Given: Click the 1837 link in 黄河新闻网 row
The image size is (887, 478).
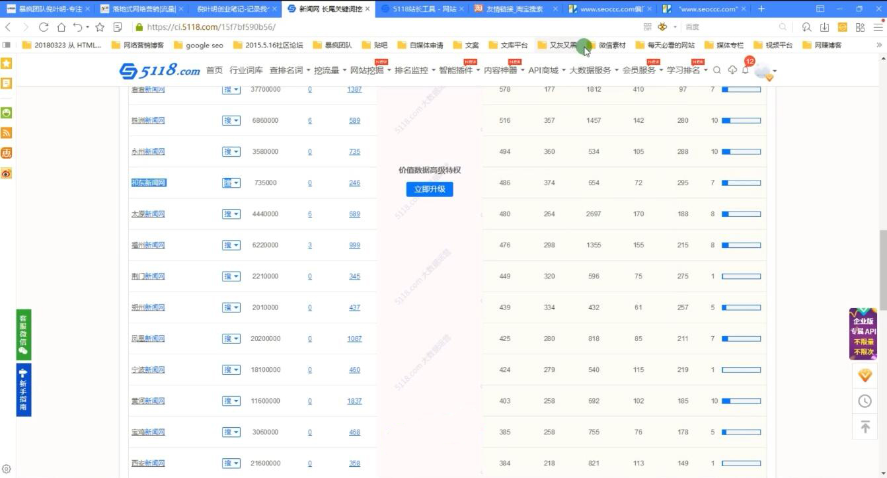Looking at the screenshot, I should pos(354,401).
